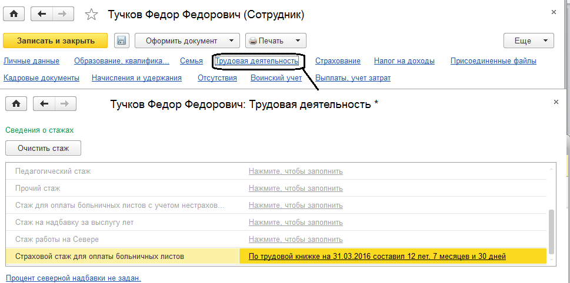Open the Страхование link
This screenshot has height=283, width=570.
point(338,61)
